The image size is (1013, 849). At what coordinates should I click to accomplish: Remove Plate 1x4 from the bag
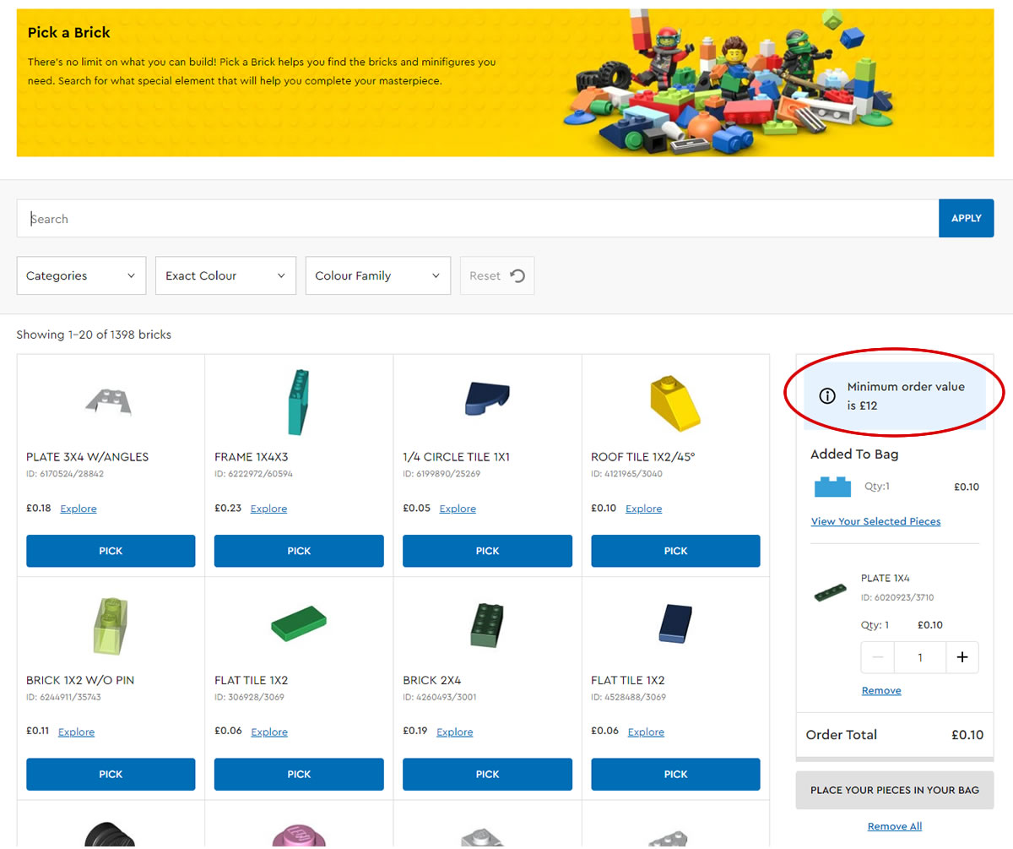pyautogui.click(x=881, y=690)
